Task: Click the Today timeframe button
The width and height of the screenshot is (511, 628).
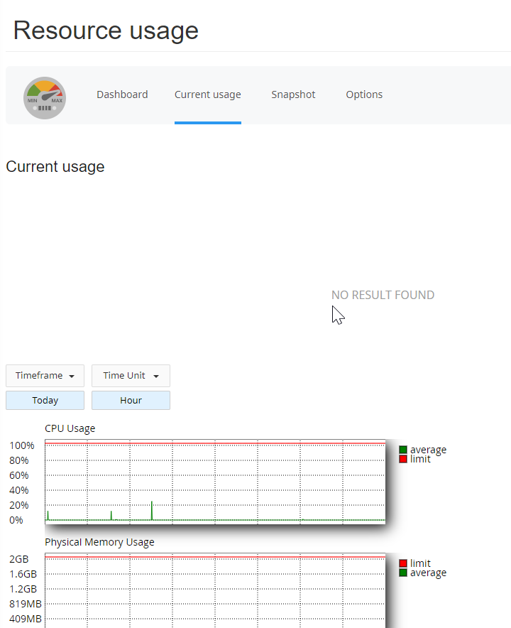Action: [45, 401]
